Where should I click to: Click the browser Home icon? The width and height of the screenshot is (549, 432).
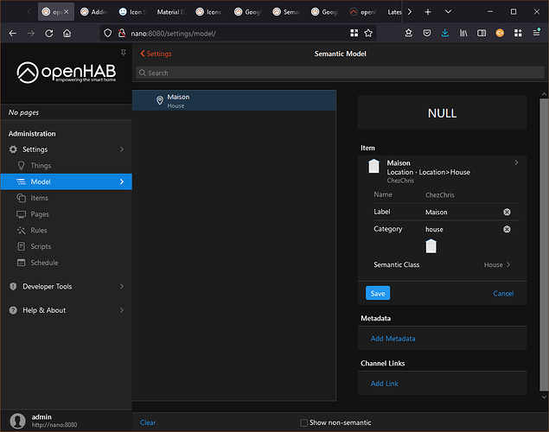67,33
